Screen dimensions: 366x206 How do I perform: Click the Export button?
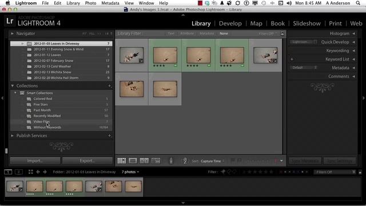point(87,161)
